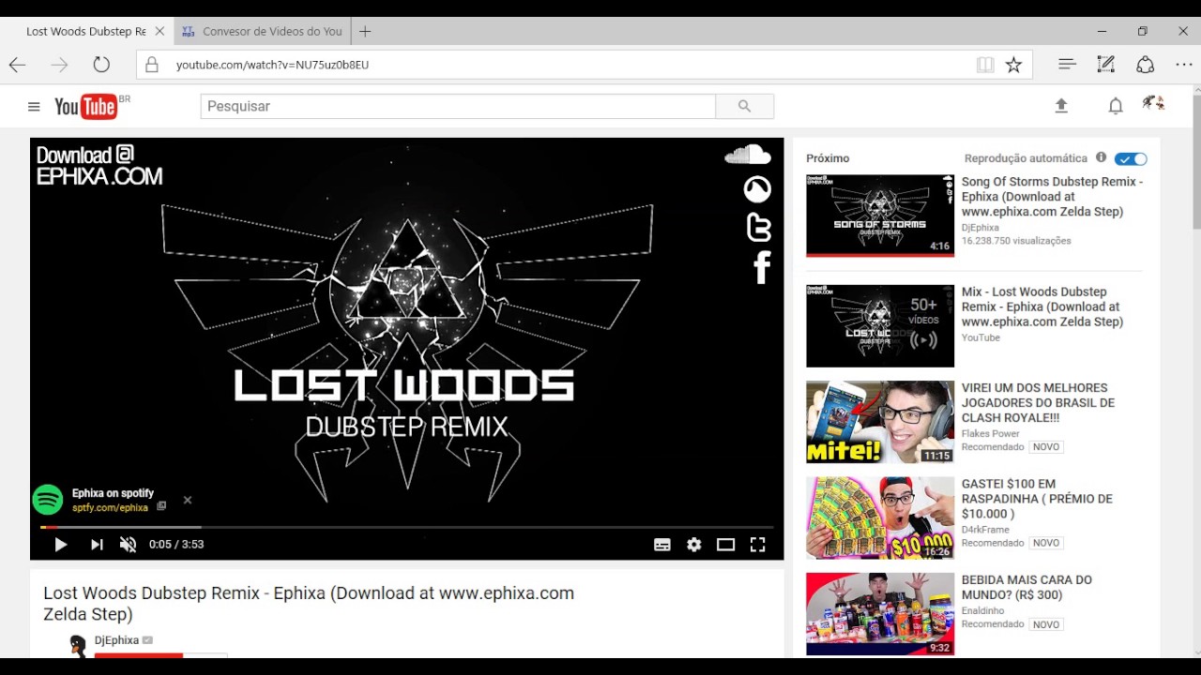
Task: Open the browser share icon
Action: [1146, 65]
